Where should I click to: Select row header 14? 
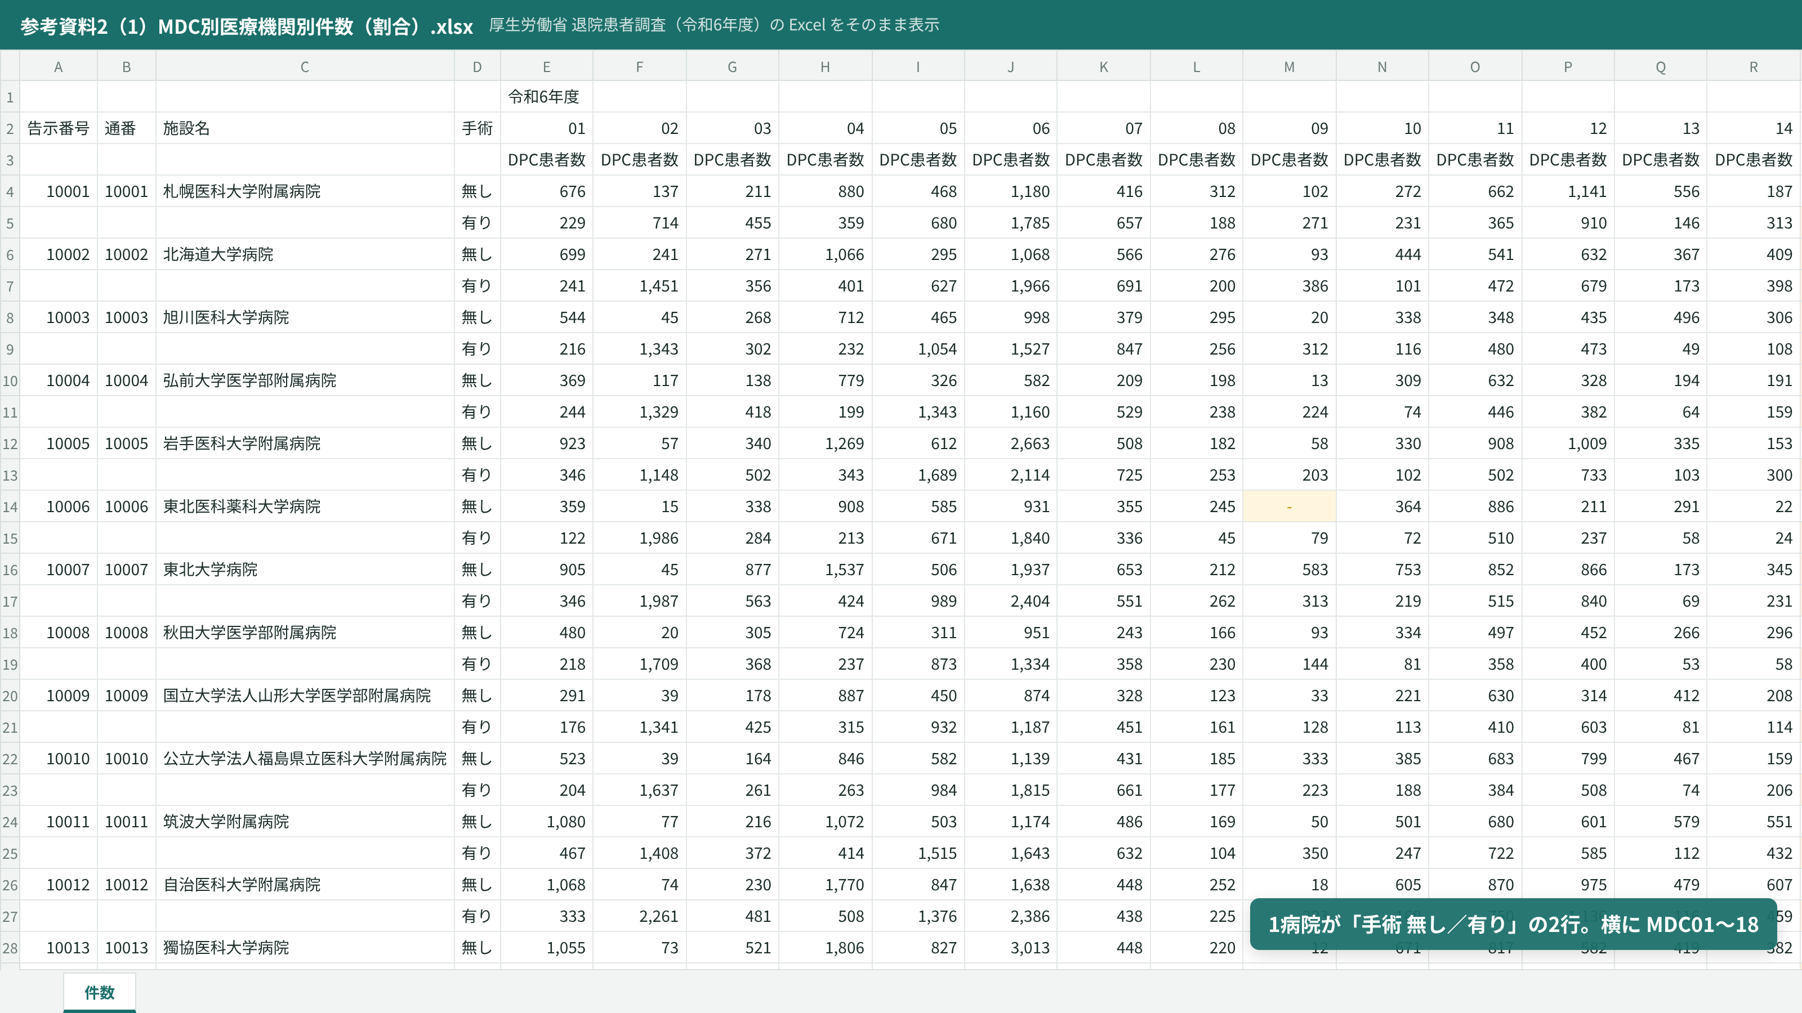(10, 507)
